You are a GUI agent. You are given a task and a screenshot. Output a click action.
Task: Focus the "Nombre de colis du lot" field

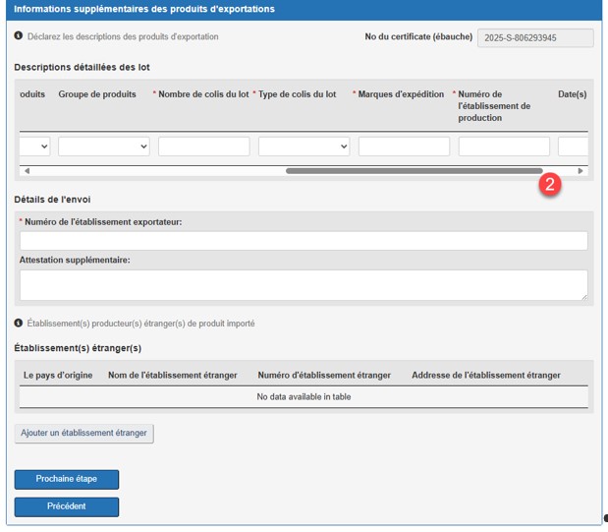coord(204,147)
